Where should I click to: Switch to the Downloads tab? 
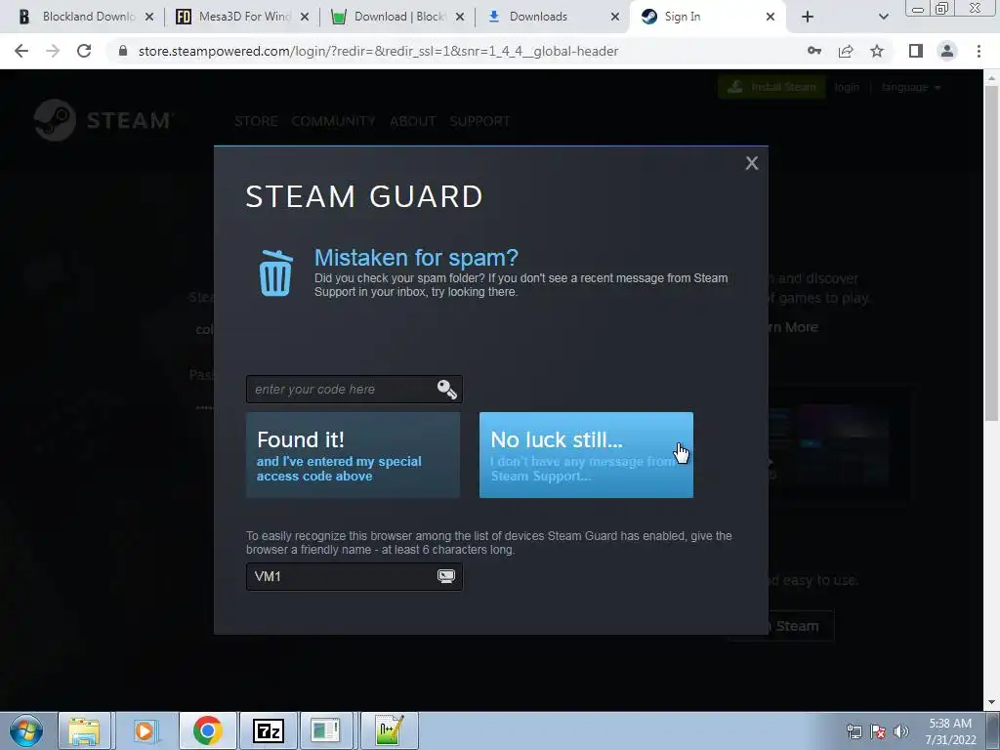click(554, 17)
